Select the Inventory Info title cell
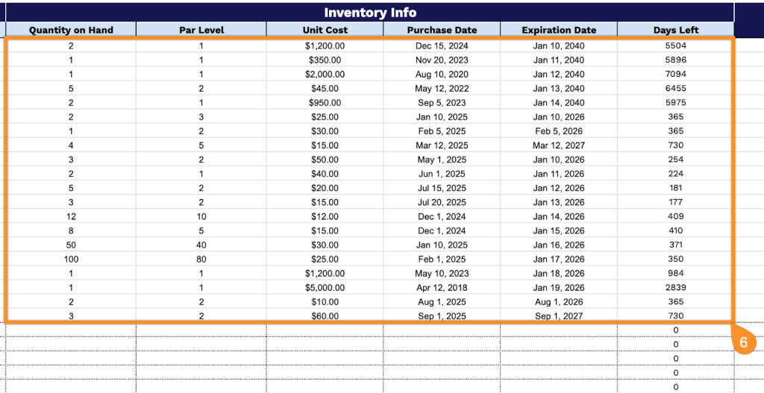This screenshot has width=764, height=393. coord(370,13)
